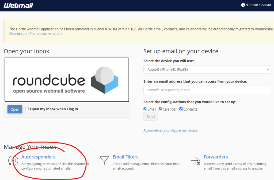Uncheck the Calendar configuration checkbox
Image resolution: width=274 pixels, height=180 pixels.
160,109
